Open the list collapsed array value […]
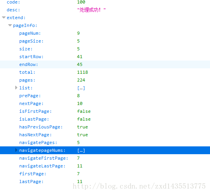Screen dimensions: 210x194 point(81,88)
